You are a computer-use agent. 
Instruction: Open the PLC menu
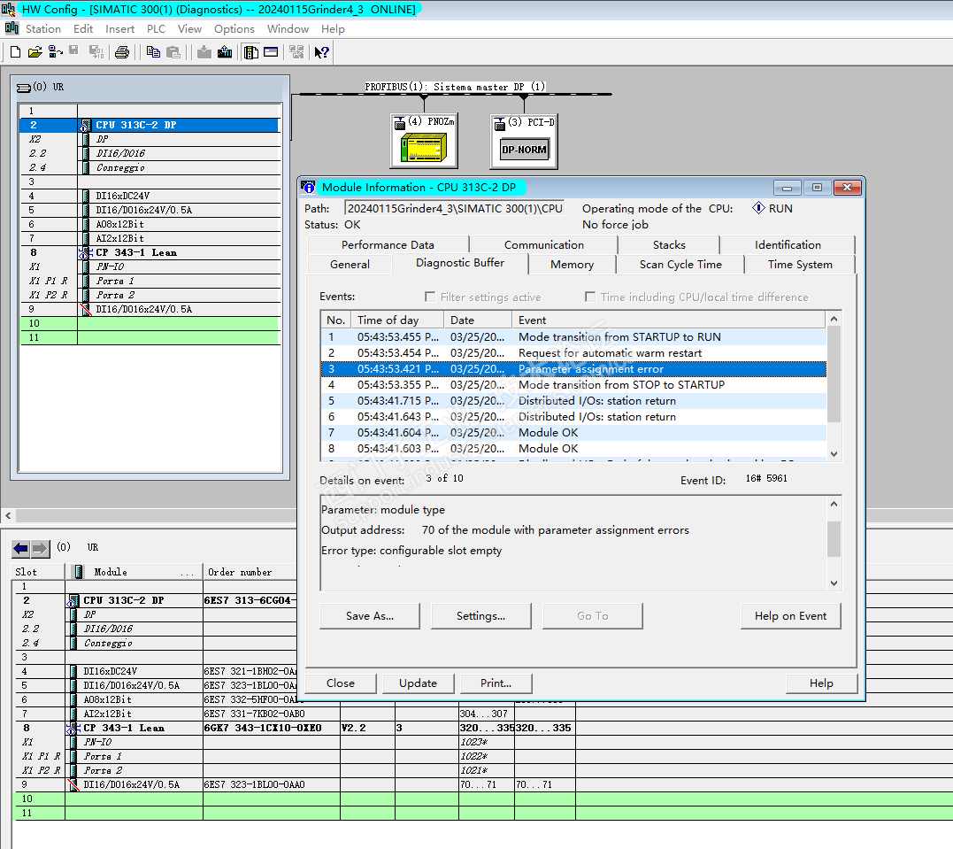(156, 29)
